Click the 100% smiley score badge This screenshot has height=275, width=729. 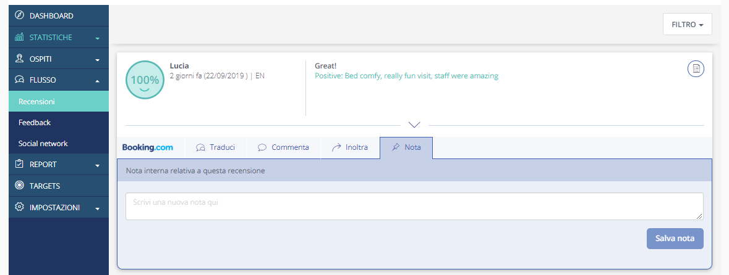click(145, 80)
